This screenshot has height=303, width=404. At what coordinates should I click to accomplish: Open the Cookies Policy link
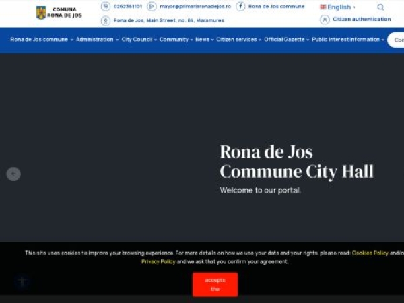point(370,253)
